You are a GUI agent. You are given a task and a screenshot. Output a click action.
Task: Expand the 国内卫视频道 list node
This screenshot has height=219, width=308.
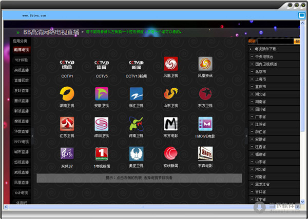click(x=252, y=64)
